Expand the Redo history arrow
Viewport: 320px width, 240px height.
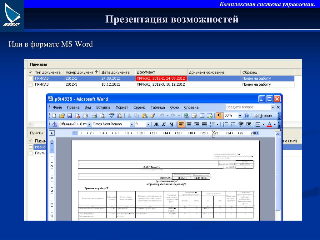pyautogui.click(x=178, y=116)
